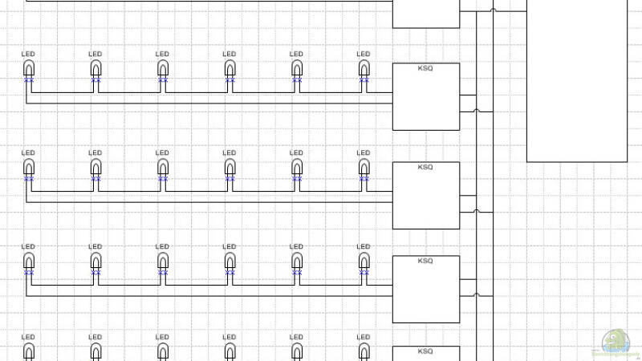Click the last LED in the top row
Viewport: 642px width, 361px height.
pos(364,69)
